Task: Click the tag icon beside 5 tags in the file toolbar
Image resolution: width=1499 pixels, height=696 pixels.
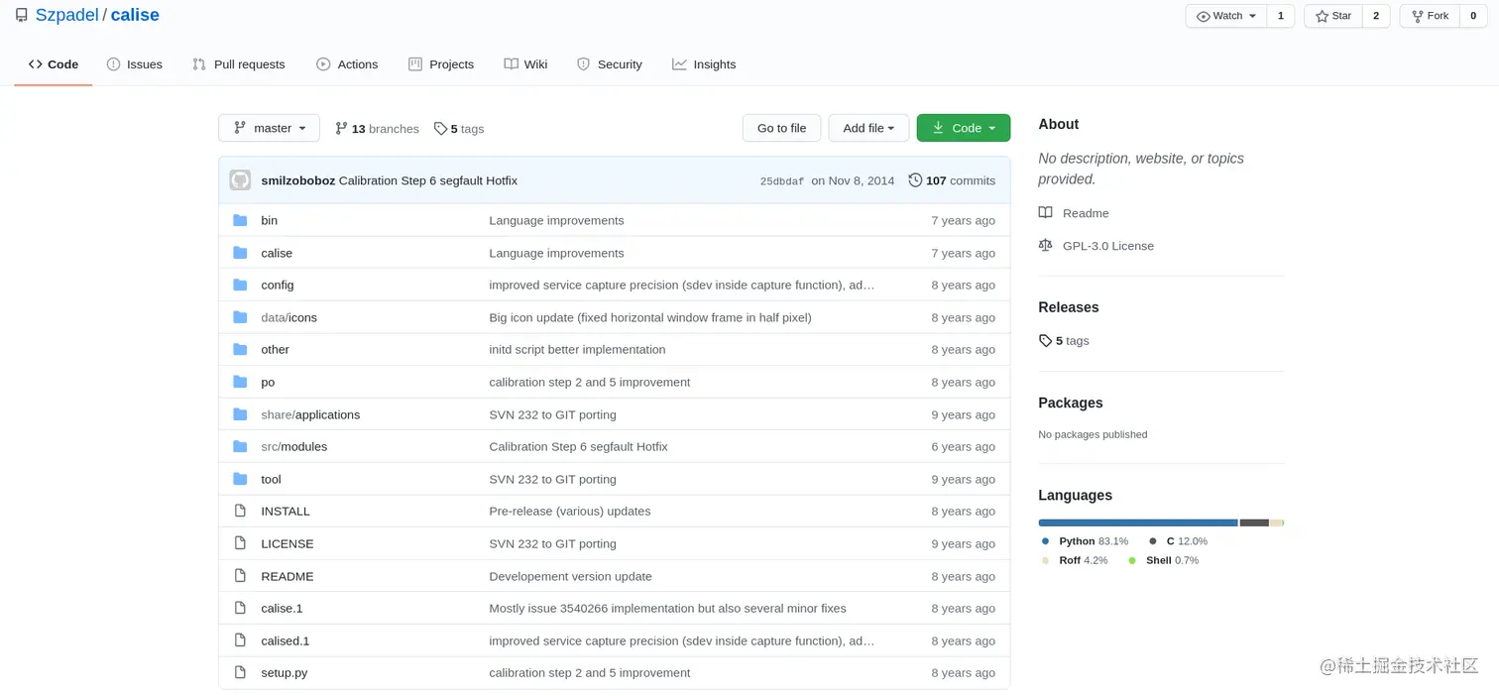Action: click(x=440, y=128)
